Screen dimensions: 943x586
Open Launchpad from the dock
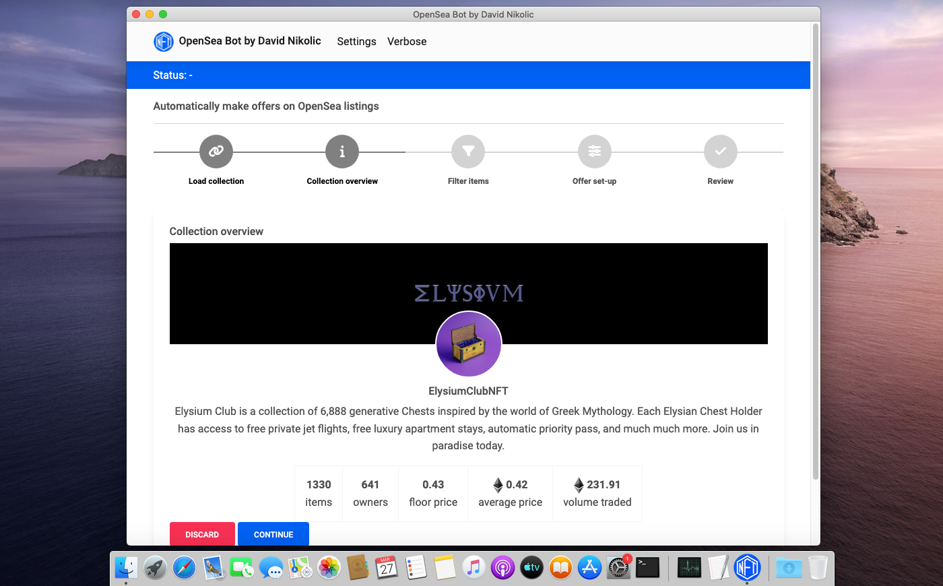pyautogui.click(x=155, y=568)
